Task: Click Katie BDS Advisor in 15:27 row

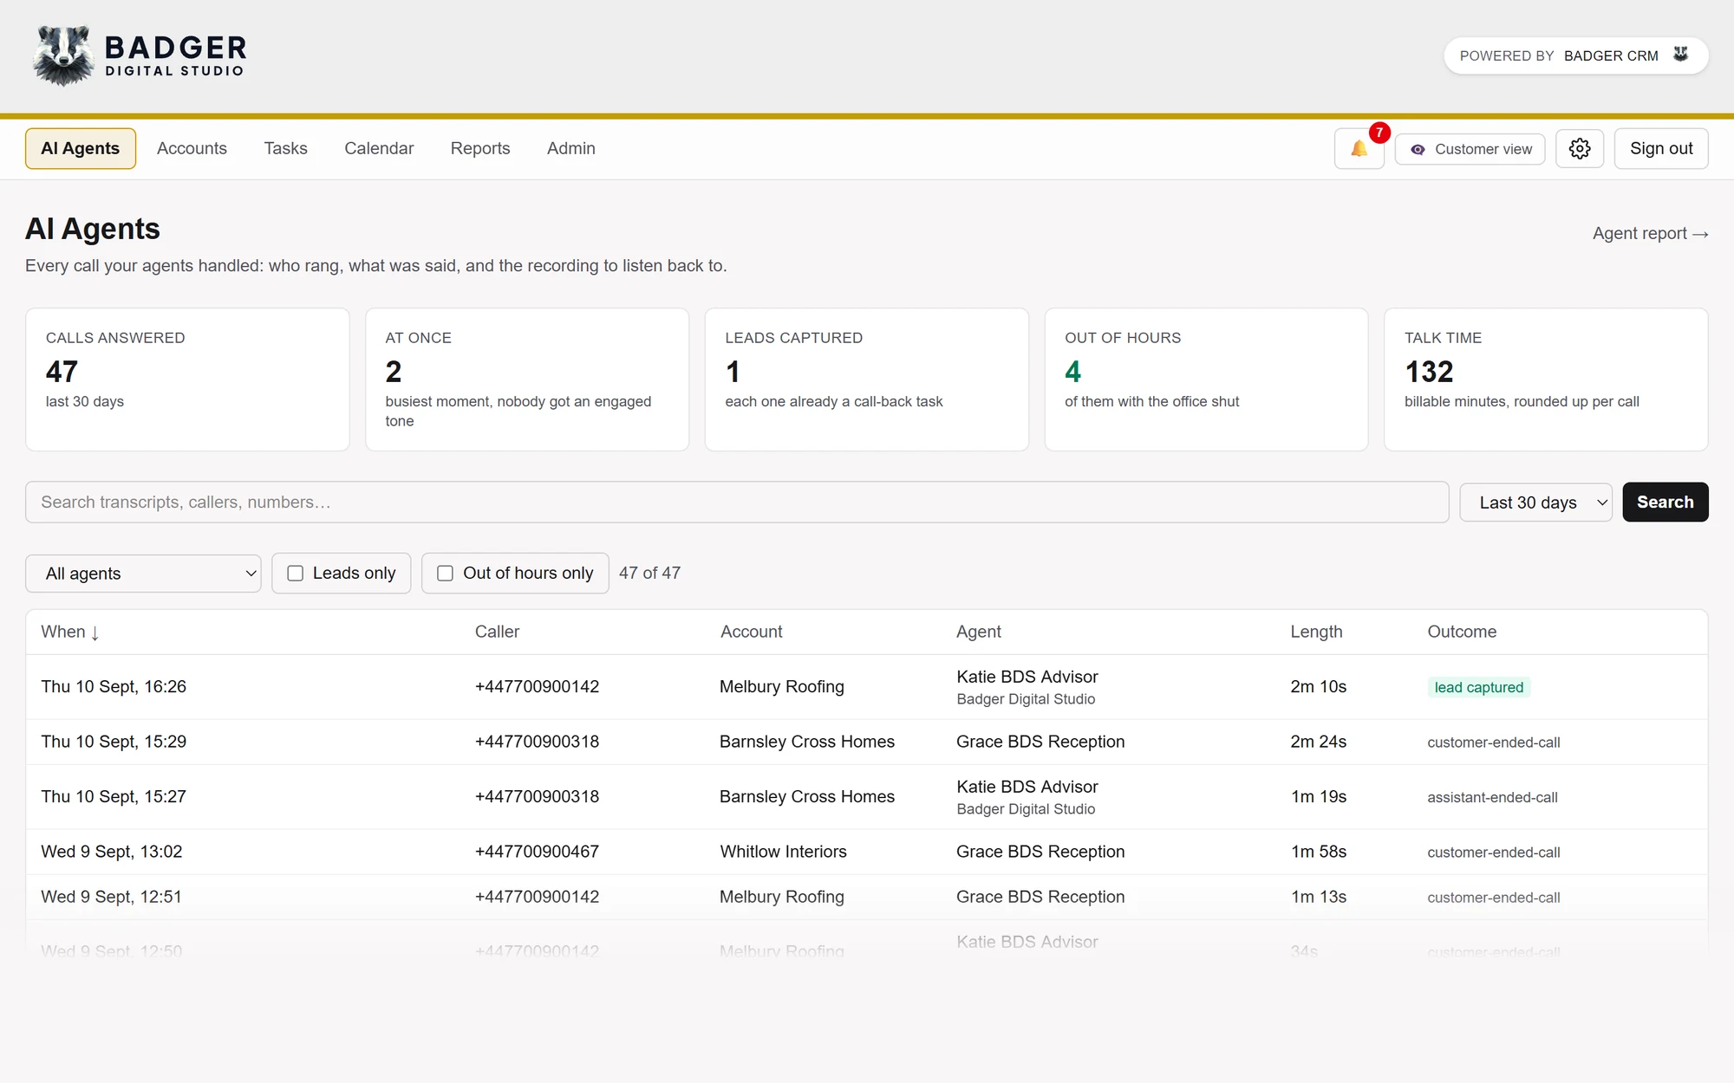Action: [x=1027, y=787]
